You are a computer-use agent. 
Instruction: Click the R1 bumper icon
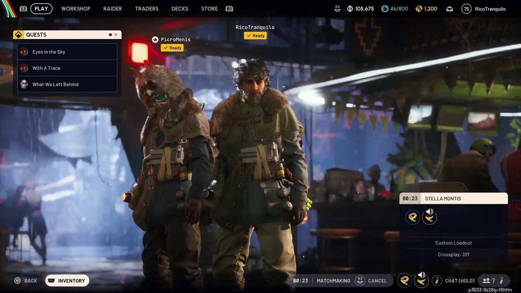[229, 9]
